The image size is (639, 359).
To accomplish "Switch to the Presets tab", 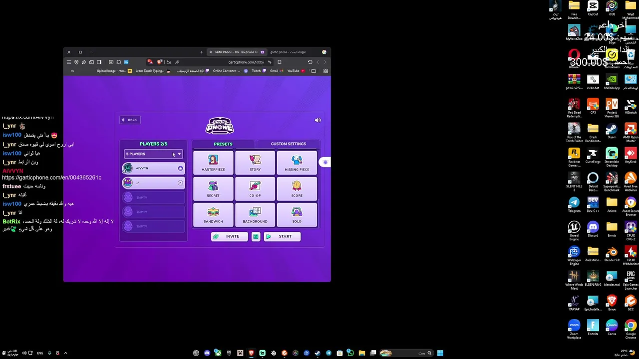I will 223,144.
